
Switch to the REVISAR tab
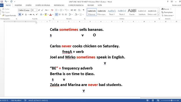click(90, 5)
